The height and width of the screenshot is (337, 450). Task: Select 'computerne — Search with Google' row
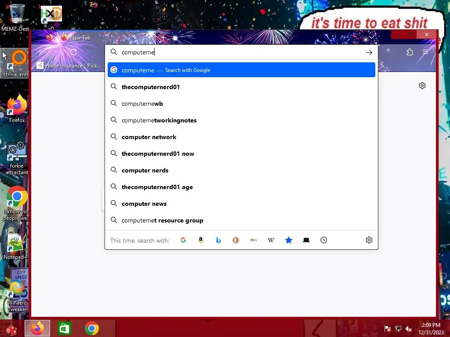(x=241, y=70)
